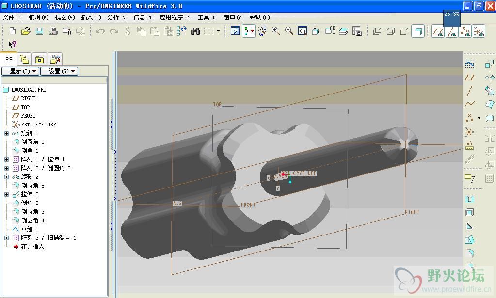The image size is (496, 298).
Task: Open the Shell tool in right toolbar
Action: (x=469, y=212)
